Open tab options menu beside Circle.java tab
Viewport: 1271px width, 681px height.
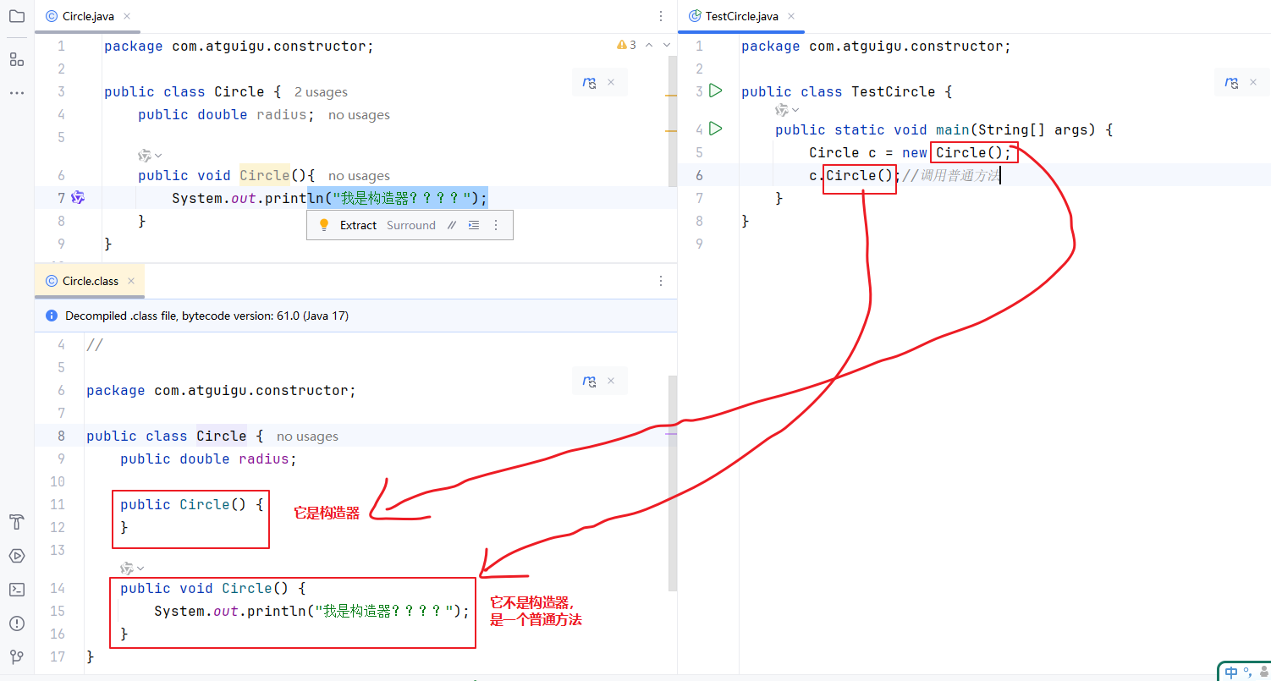point(661,16)
